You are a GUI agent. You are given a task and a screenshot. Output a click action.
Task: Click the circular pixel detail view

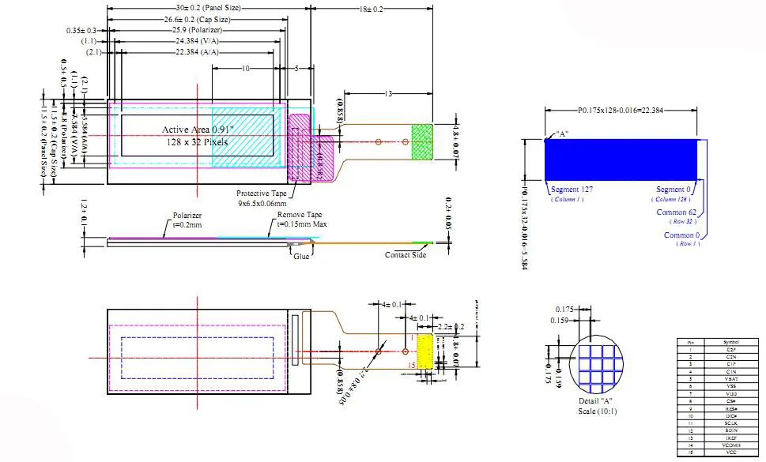[x=597, y=364]
